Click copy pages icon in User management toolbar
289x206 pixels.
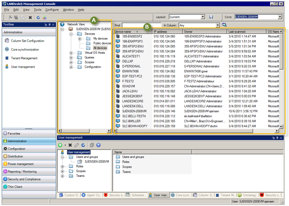point(92,145)
